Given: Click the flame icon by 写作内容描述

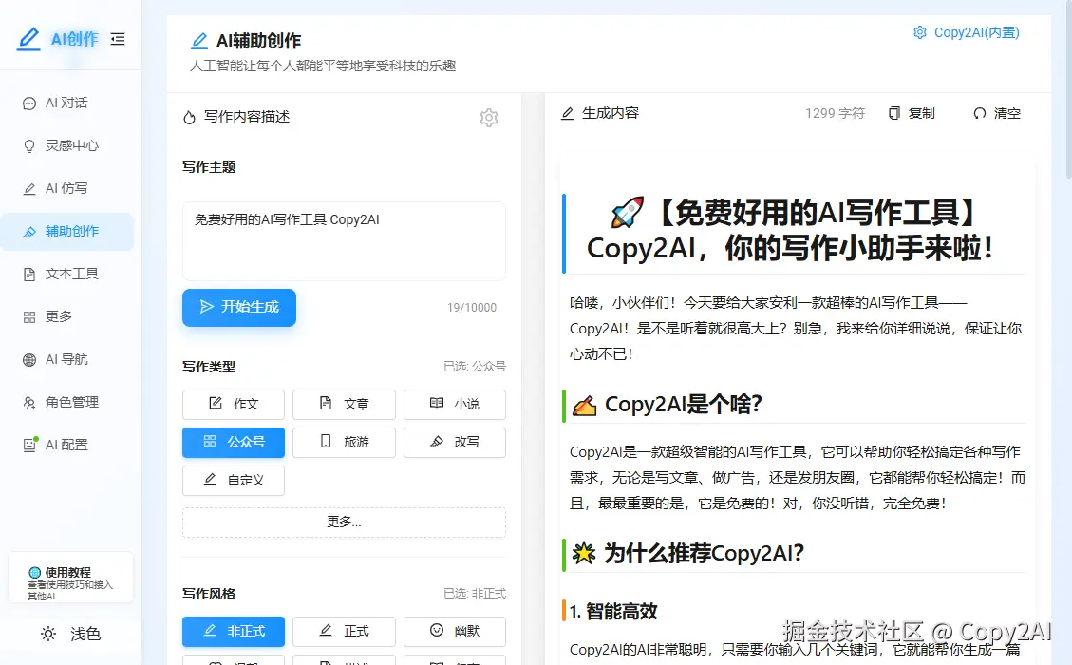Looking at the screenshot, I should (x=189, y=118).
